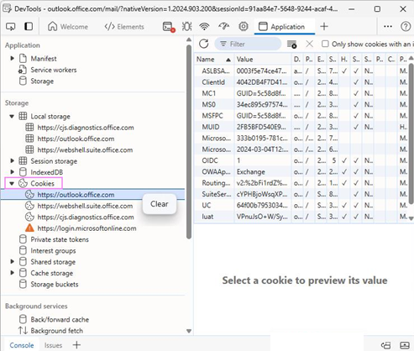
Task: Click the Inspect element icon
Action: [x=11, y=27]
